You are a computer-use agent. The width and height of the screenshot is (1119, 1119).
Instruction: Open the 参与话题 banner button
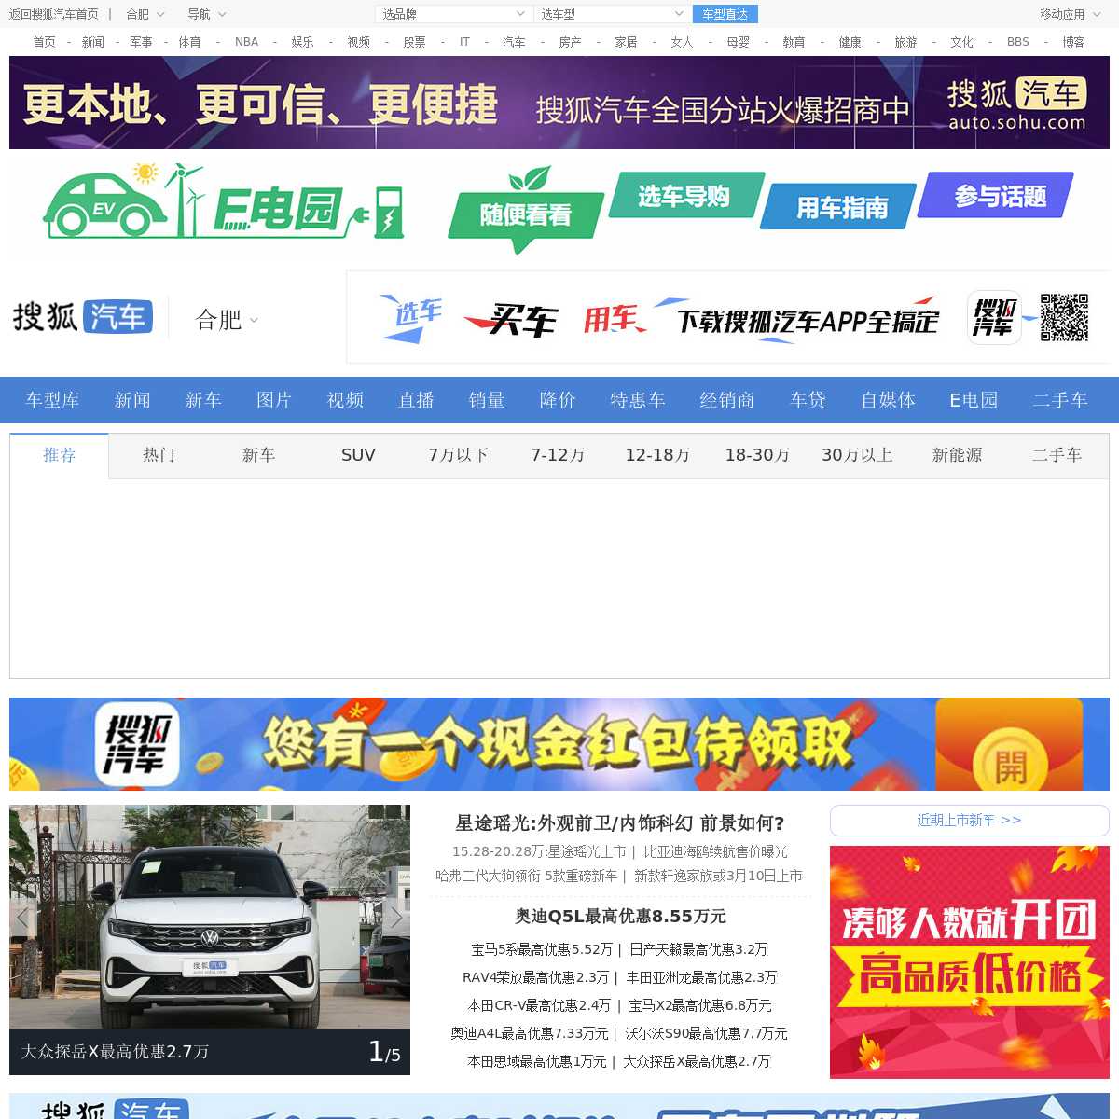[996, 195]
